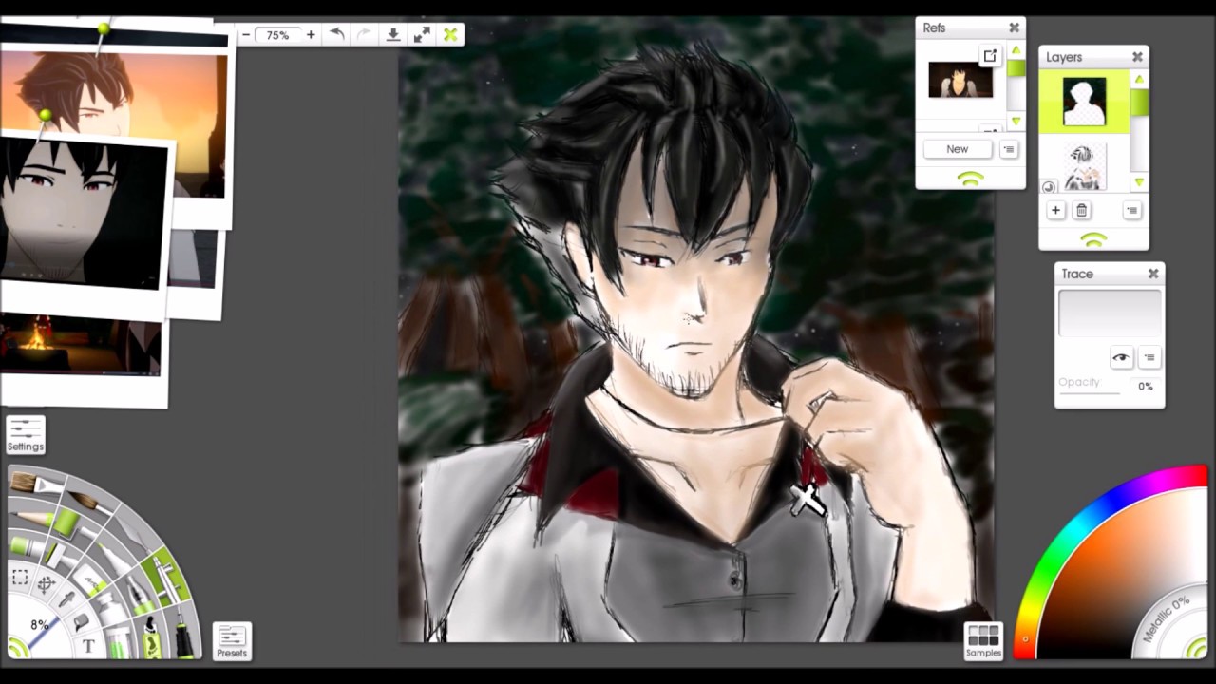This screenshot has height=684, width=1216.
Task: Select the reference thumbnail in Refs panel
Action: coord(960,81)
